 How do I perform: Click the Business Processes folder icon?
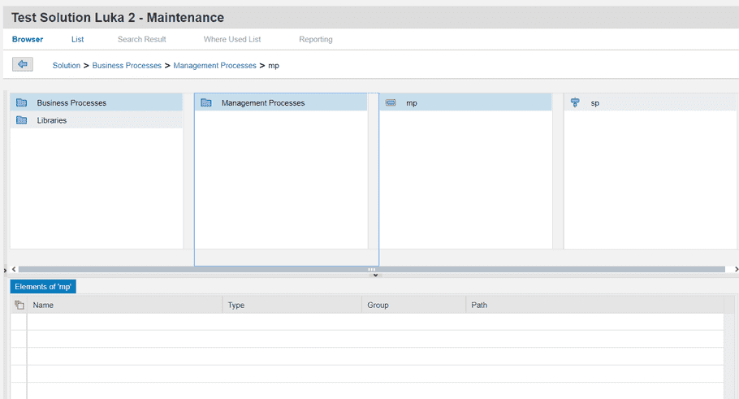pos(22,103)
